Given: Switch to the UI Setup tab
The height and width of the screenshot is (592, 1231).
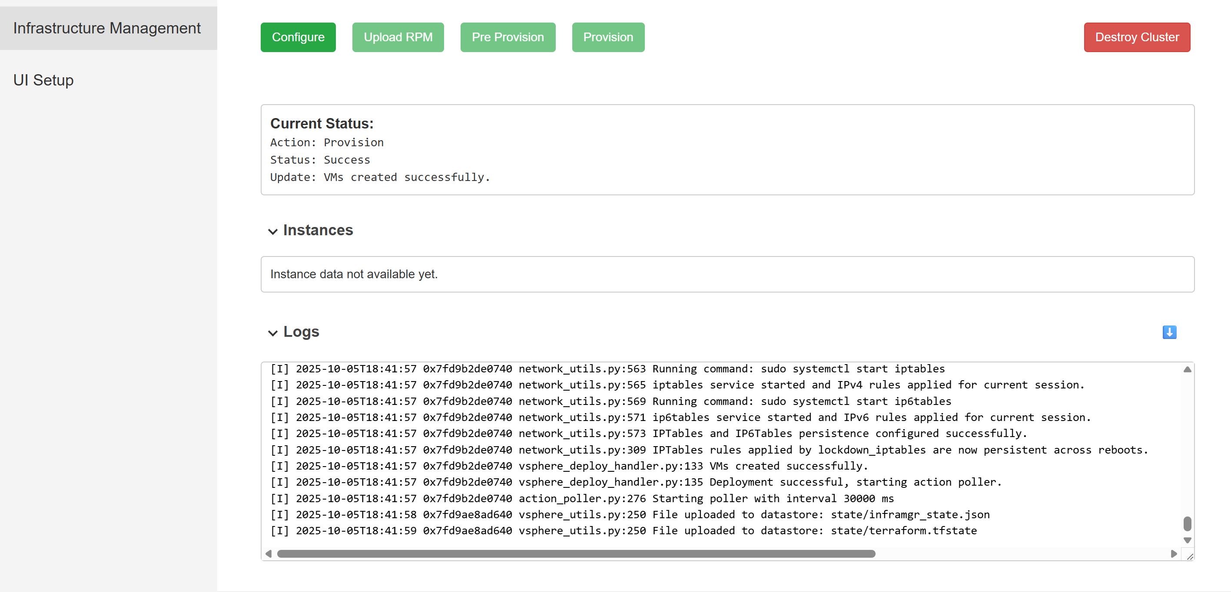Looking at the screenshot, I should point(43,80).
